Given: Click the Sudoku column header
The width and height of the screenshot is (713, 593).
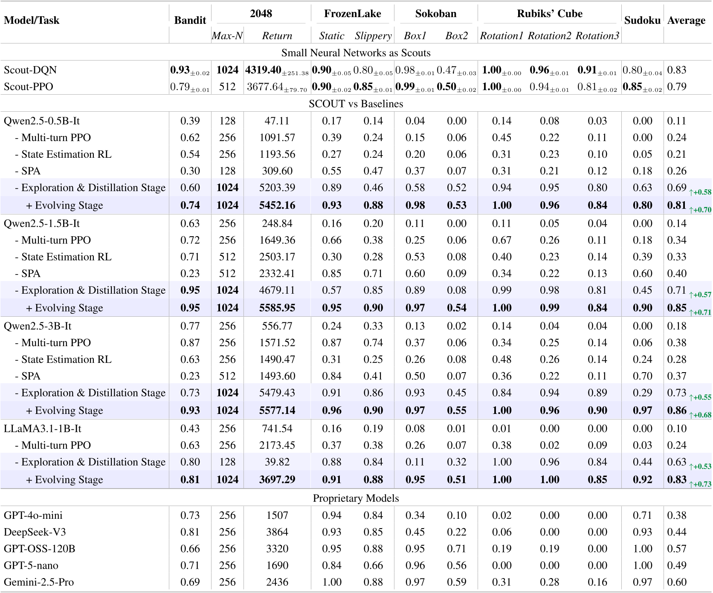Looking at the screenshot, I should [x=642, y=20].
